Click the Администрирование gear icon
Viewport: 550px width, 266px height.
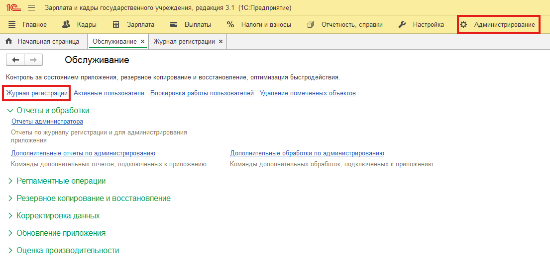pyautogui.click(x=464, y=24)
